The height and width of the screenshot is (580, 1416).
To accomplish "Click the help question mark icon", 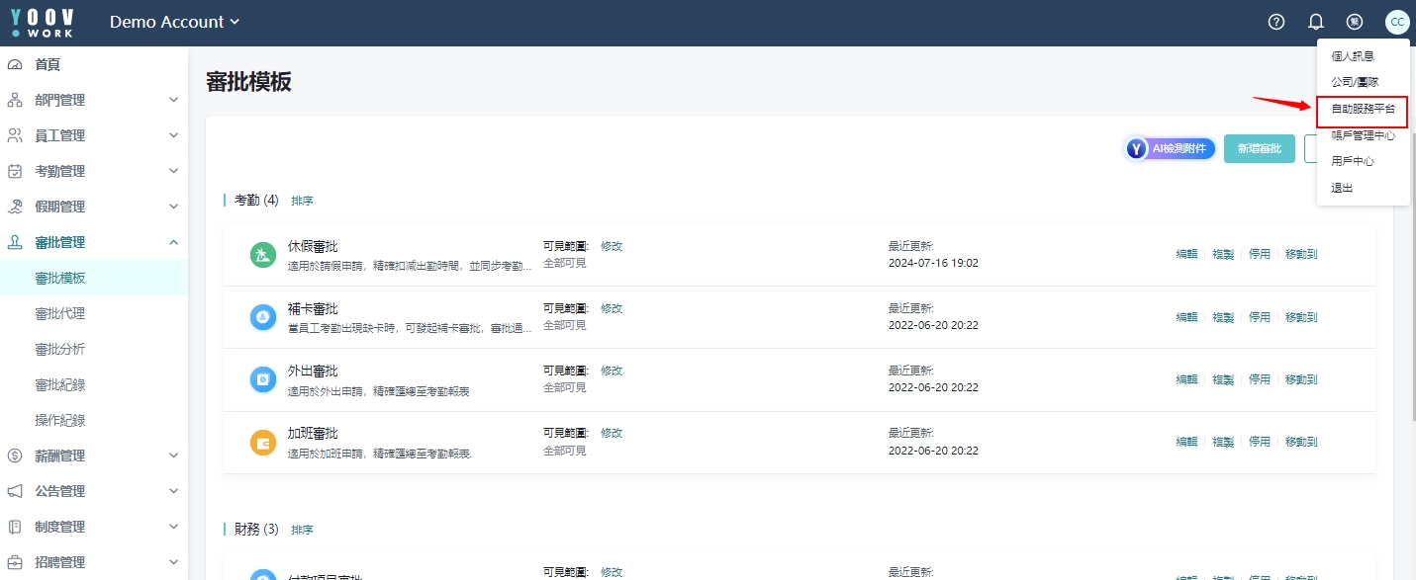I will pyautogui.click(x=1276, y=22).
